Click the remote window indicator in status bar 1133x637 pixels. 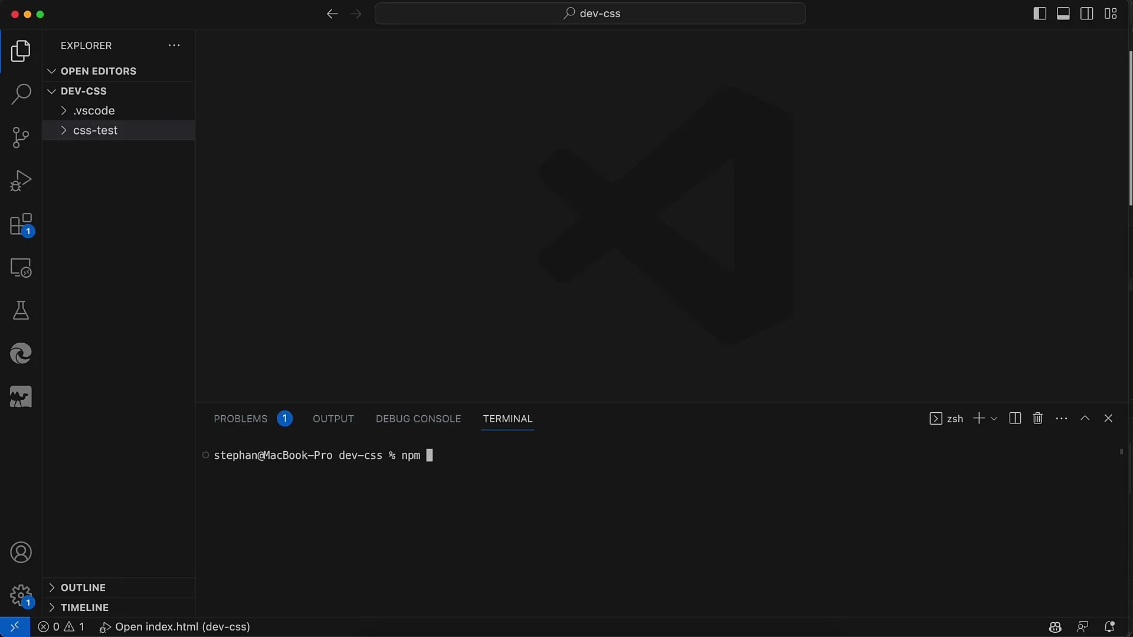tap(15, 627)
